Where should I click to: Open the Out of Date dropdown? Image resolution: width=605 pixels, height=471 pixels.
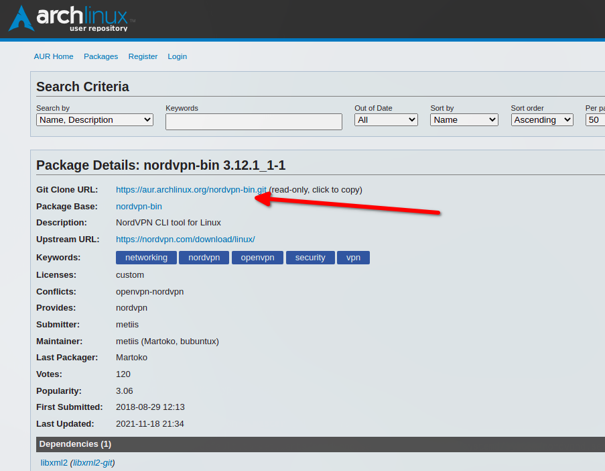pyautogui.click(x=386, y=120)
